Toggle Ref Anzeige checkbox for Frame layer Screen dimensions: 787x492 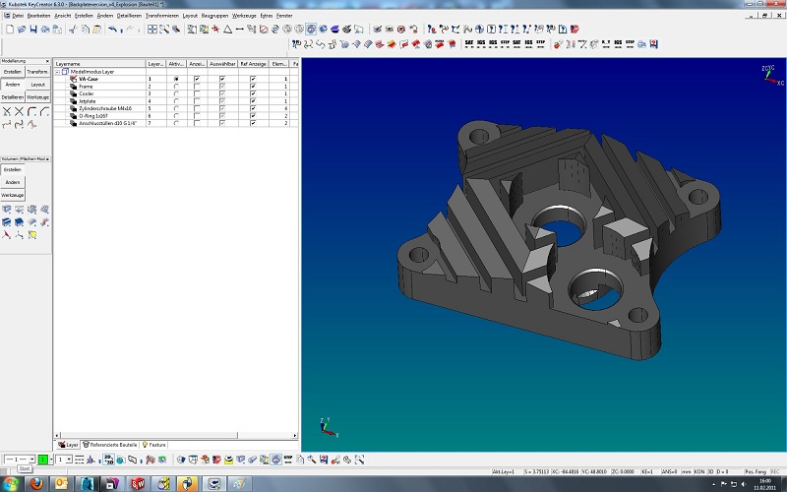click(253, 87)
